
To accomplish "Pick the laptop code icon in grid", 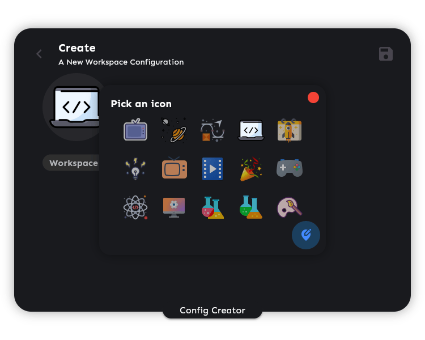I will pos(251,130).
